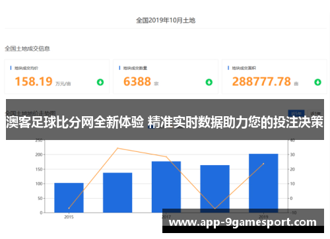Click the 地块成交面积 card label
Screen dimensions: 330x239
coord(244,68)
